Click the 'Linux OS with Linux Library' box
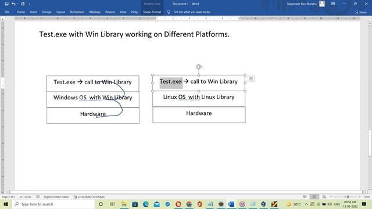 click(199, 99)
